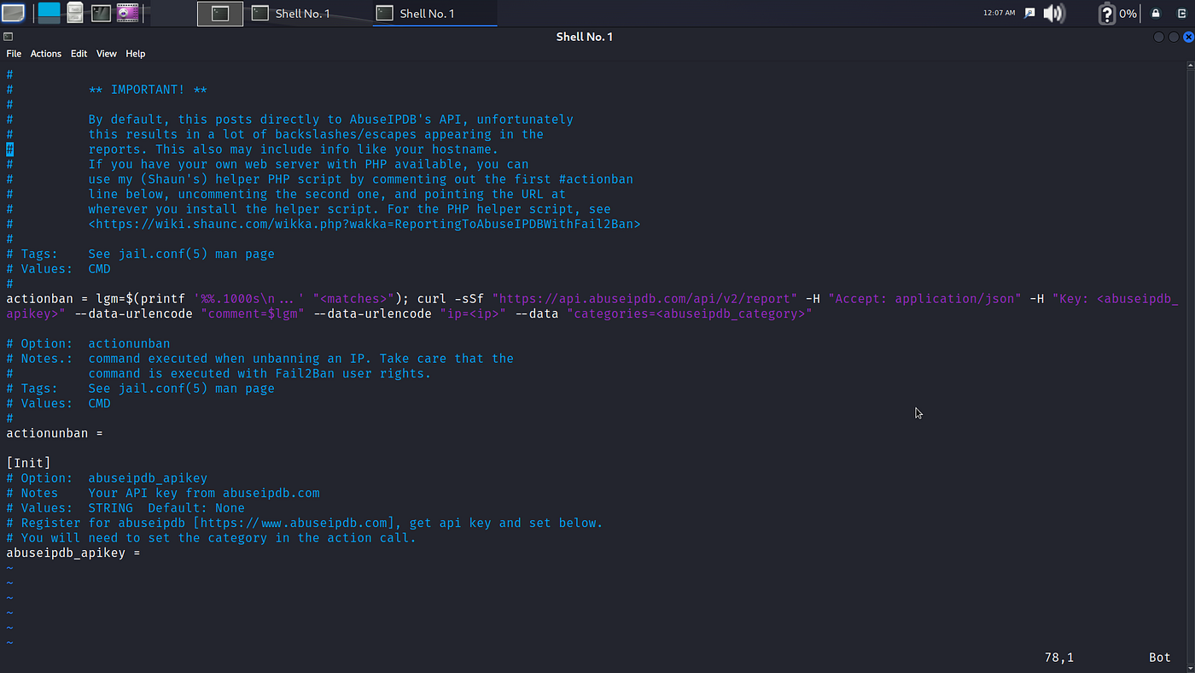This screenshot has width=1195, height=673.
Task: Open the Help menu
Action: [135, 53]
